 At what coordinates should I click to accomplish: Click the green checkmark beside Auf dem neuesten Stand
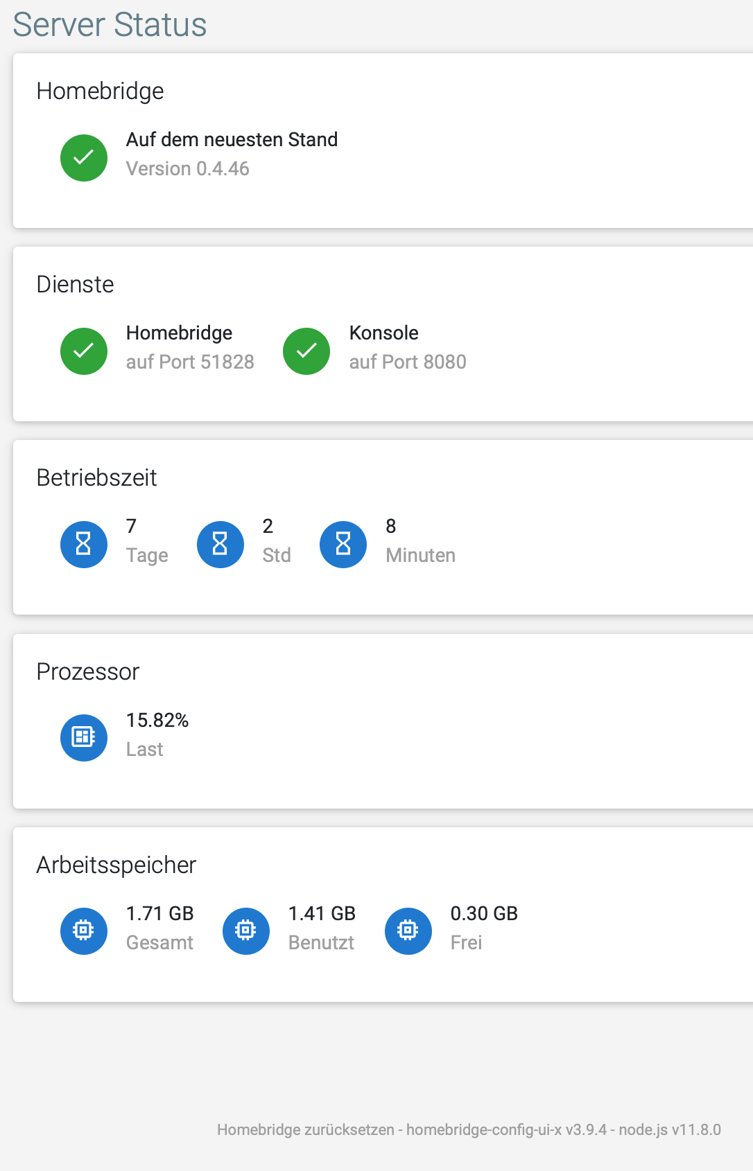click(x=84, y=158)
